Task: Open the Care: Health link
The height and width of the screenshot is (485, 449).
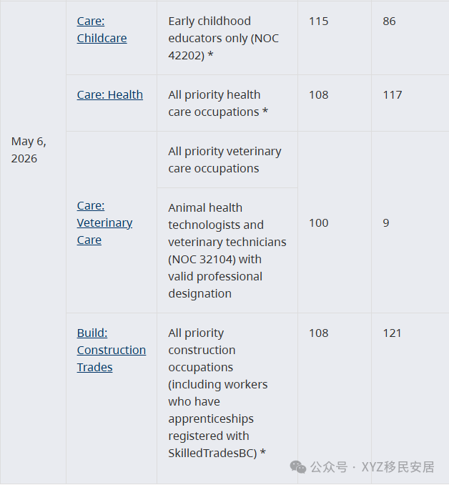Action: coord(110,94)
